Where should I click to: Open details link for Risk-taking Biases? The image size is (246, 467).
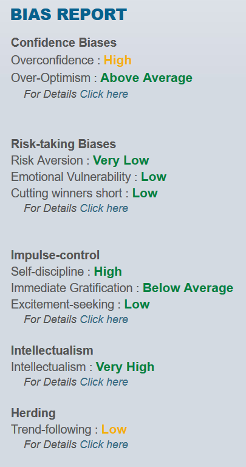[x=104, y=208]
